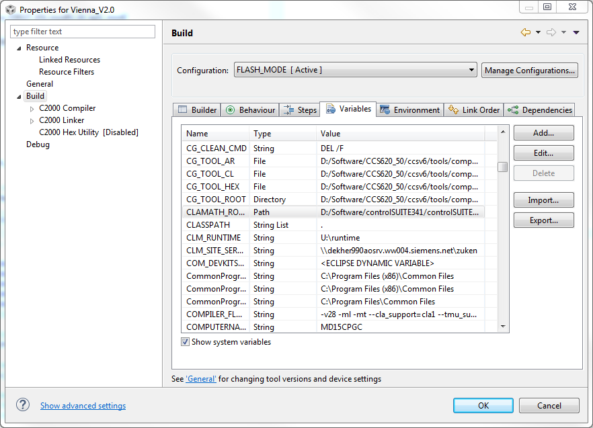Screen dimensions: 593x428
Task: Switch to the Steps tab
Action: click(x=300, y=110)
